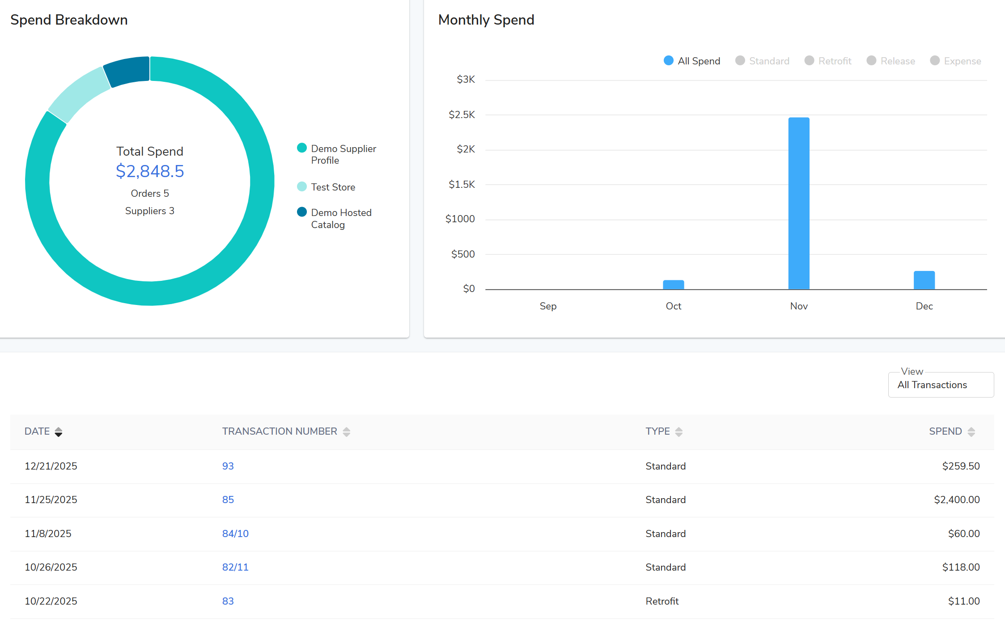Sort by Transaction Number sort icon
1005x635 pixels.
point(347,432)
